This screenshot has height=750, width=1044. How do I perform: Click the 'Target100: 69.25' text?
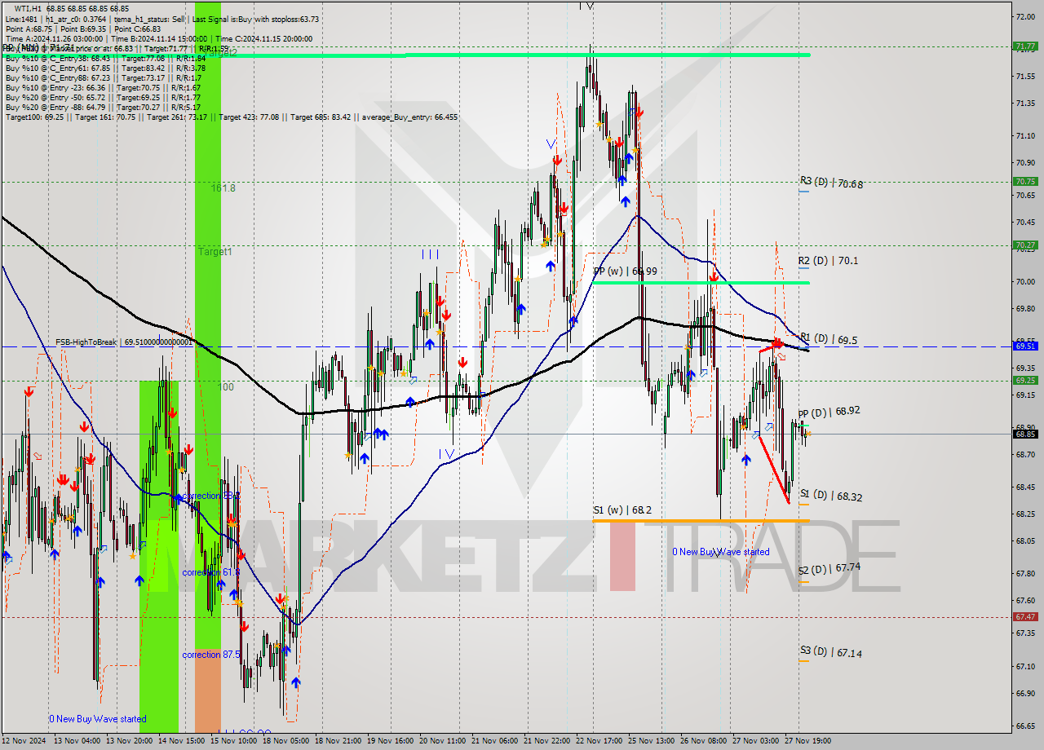33,117
